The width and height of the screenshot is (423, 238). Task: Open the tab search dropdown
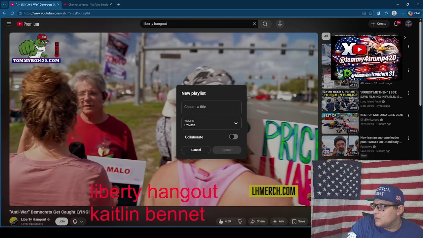[x=4, y=5]
